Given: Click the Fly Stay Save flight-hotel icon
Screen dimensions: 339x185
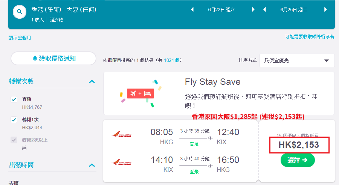Looking at the screenshot, I should tap(140, 93).
